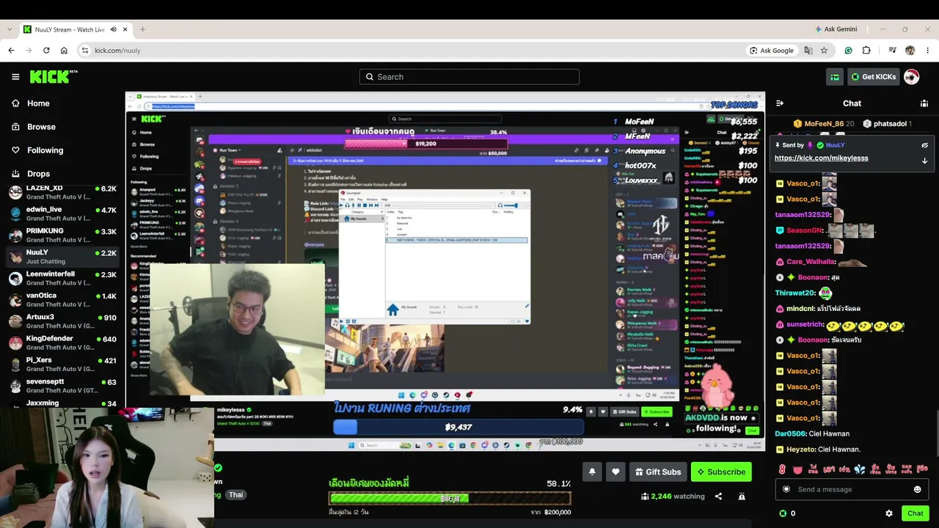Open Leenwinterfell channel in the sidebar

(62, 278)
